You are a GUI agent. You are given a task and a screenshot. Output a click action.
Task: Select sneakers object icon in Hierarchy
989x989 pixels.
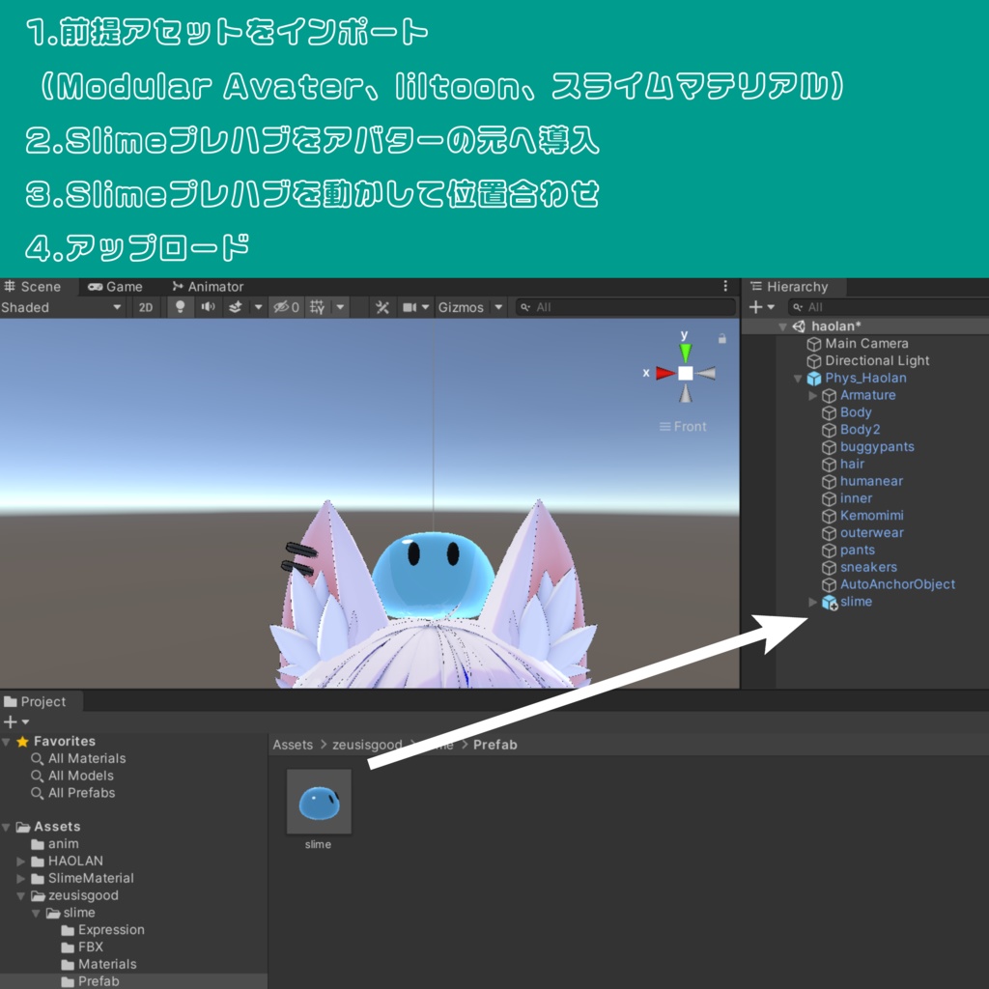pyautogui.click(x=830, y=568)
